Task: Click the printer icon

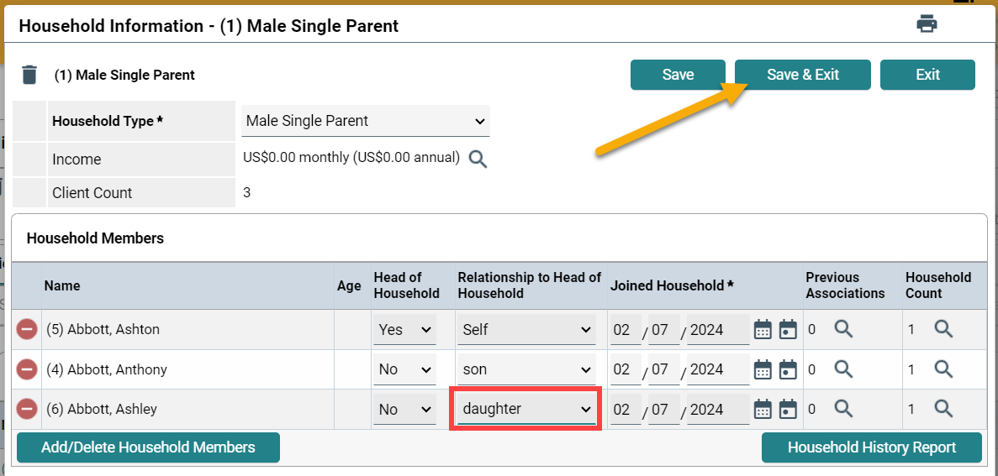Action: (927, 24)
